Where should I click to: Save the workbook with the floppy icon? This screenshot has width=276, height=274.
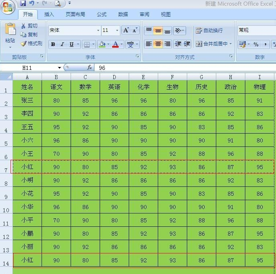(23, 3)
